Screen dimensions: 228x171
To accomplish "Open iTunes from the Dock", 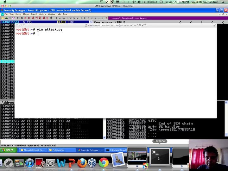I will coord(30,163).
